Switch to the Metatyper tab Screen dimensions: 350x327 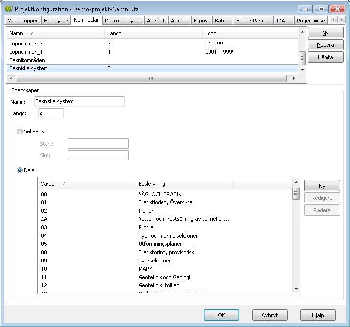[56, 21]
